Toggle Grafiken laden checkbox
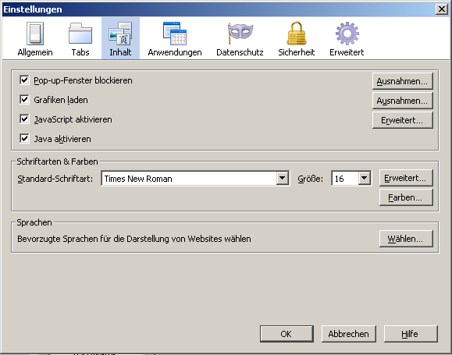Screen dimensions: 452x355 point(24,99)
